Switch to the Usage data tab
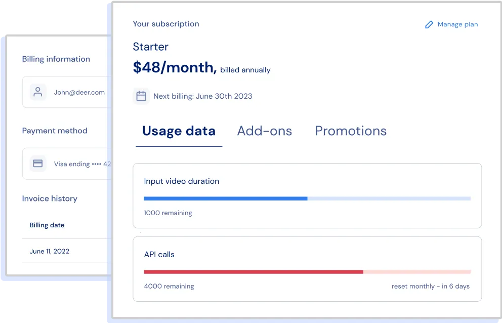502x323 pixels. (179, 131)
